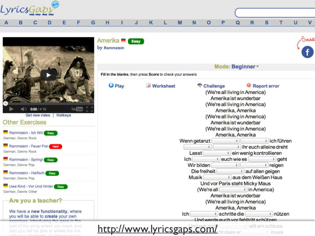Viewport: 315px width, 236px height.
Task: Open blank after 'Lasst'
Action: point(217,153)
